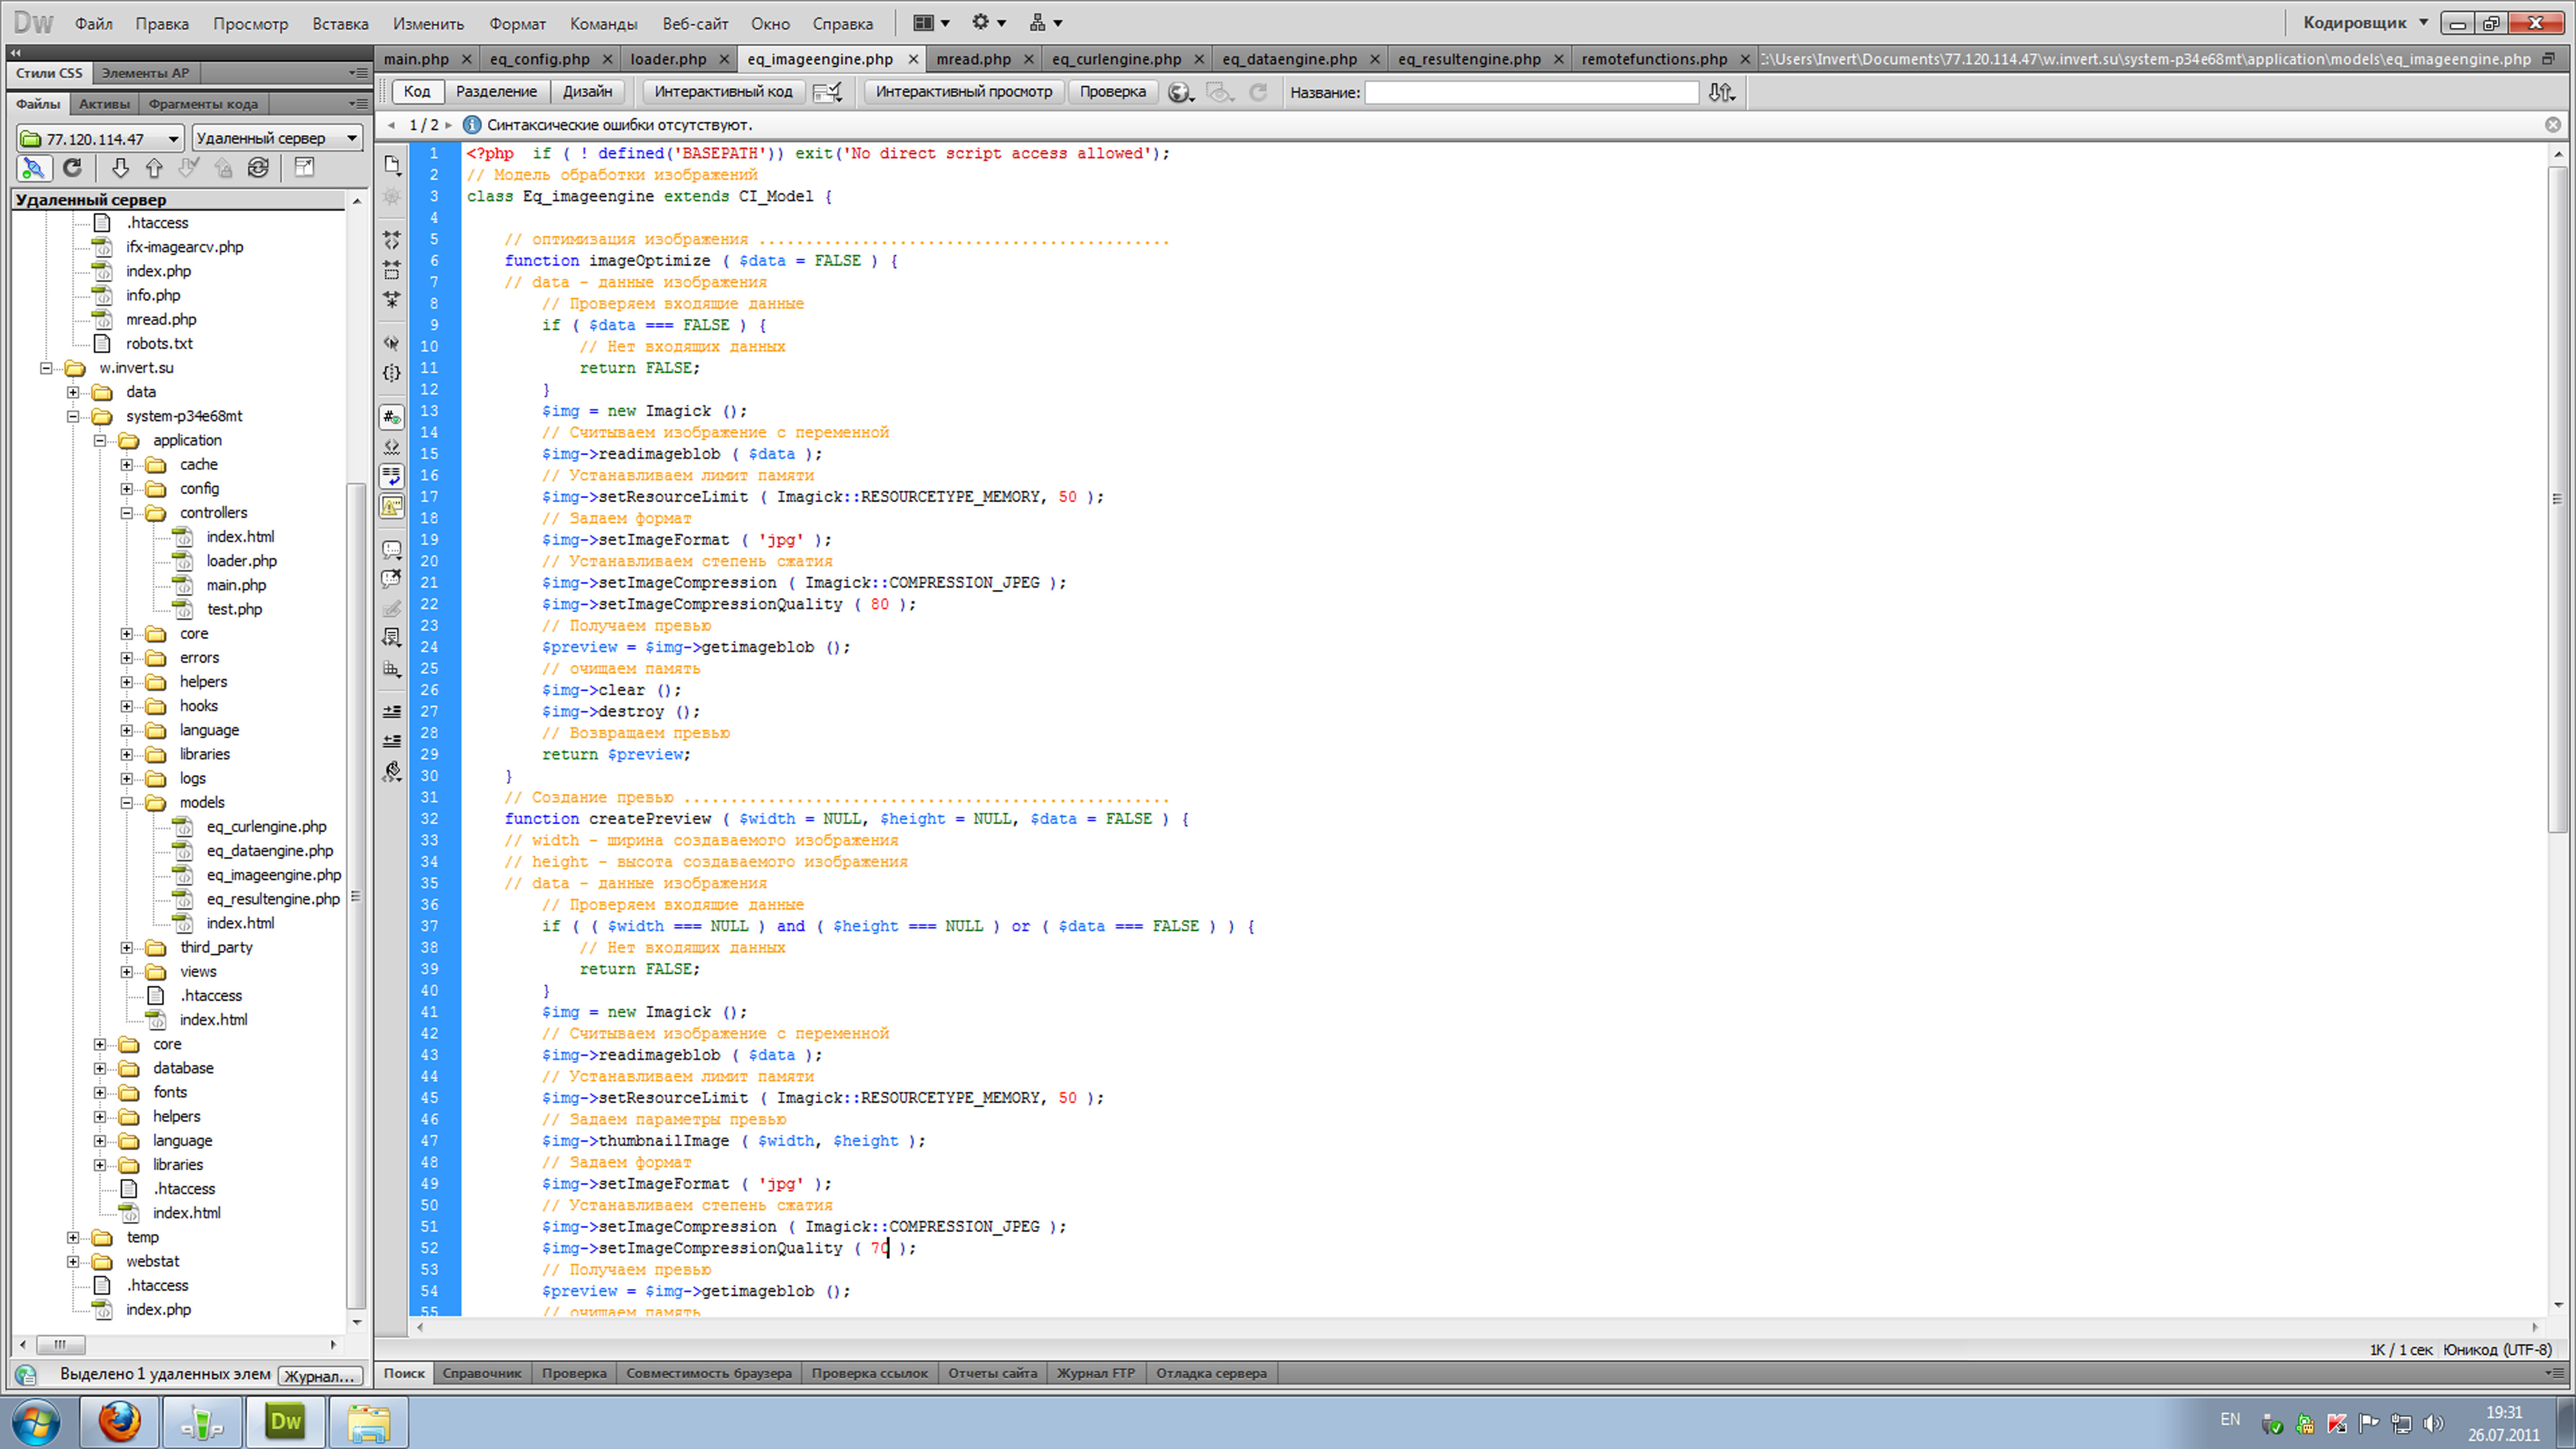The width and height of the screenshot is (2576, 1449).
Task: Refresh the remote file list
Action: pyautogui.click(x=72, y=168)
